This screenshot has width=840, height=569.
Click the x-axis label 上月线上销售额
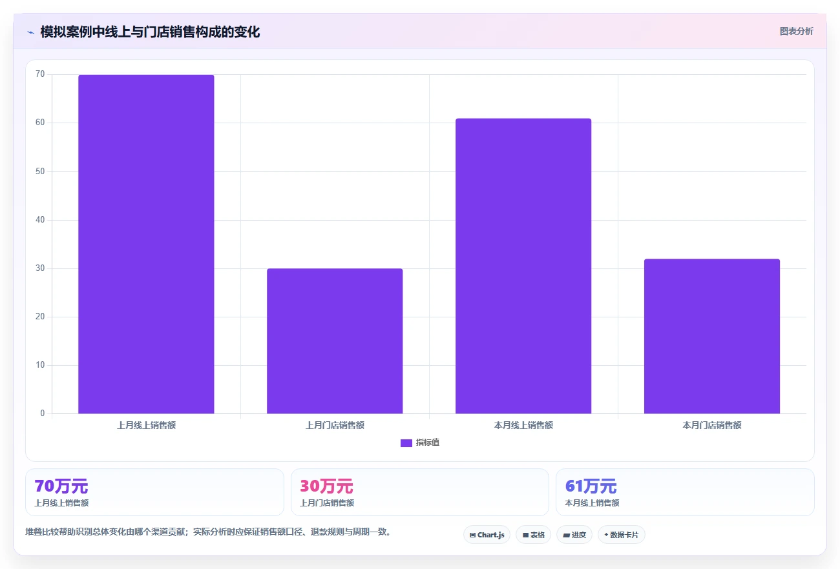click(x=146, y=426)
